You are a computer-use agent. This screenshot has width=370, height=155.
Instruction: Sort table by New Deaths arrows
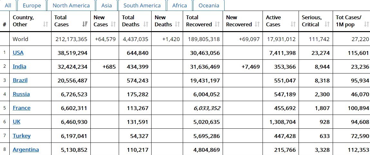178,24
